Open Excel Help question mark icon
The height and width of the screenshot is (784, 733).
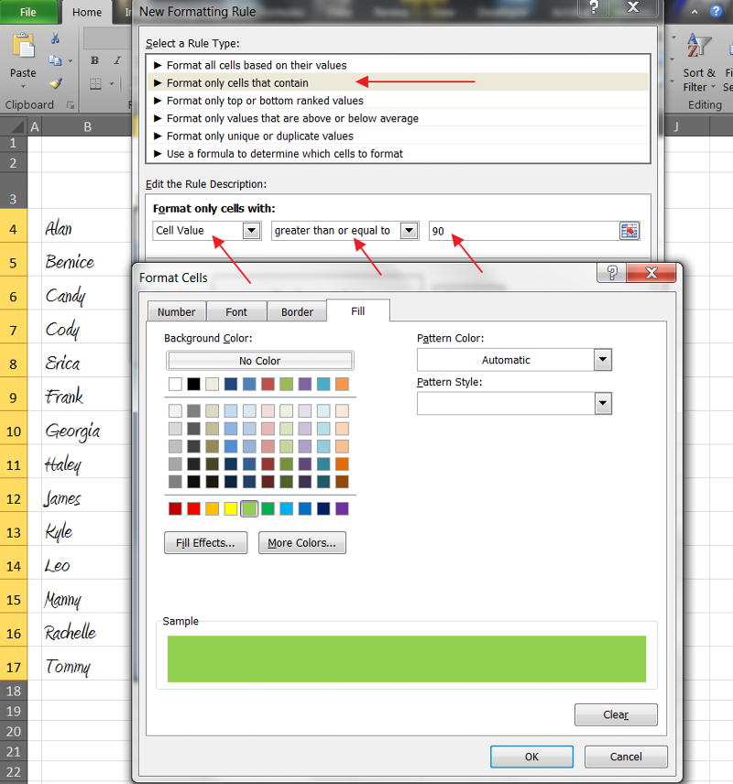coord(717,11)
